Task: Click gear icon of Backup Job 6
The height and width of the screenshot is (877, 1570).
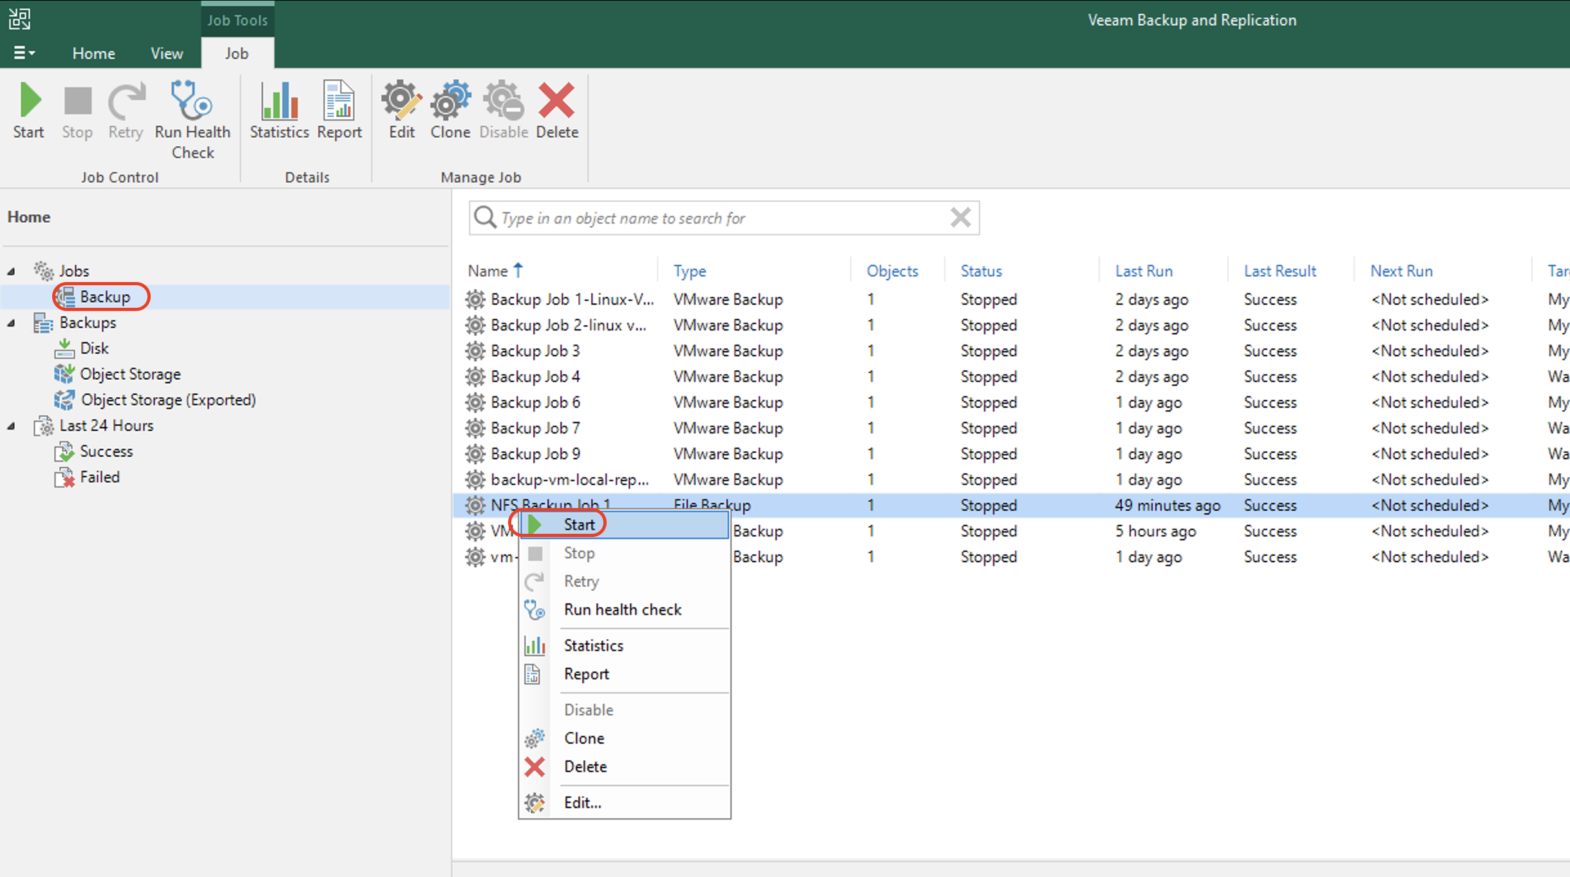Action: click(475, 402)
